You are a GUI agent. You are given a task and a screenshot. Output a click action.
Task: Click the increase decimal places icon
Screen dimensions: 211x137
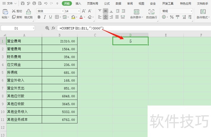[x=184, y=17]
